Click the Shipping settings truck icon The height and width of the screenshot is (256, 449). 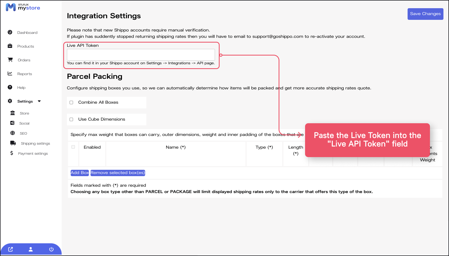point(13,143)
